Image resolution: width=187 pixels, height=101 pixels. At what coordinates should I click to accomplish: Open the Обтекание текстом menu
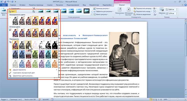(129, 11)
